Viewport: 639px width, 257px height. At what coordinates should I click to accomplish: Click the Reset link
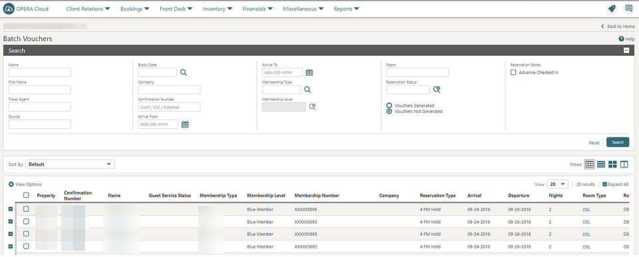[x=594, y=143]
